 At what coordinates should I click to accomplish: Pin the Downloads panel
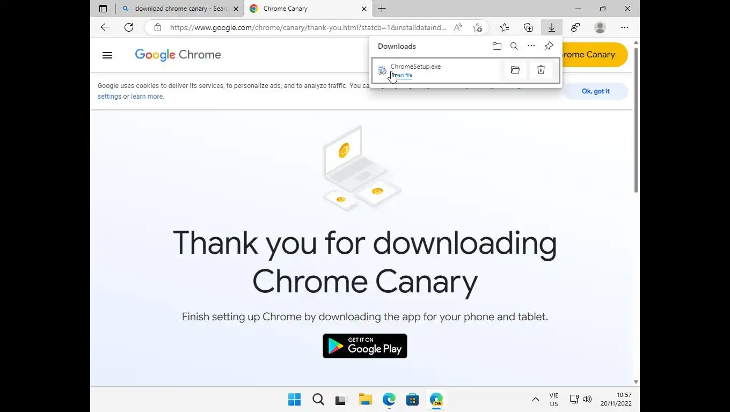(549, 46)
